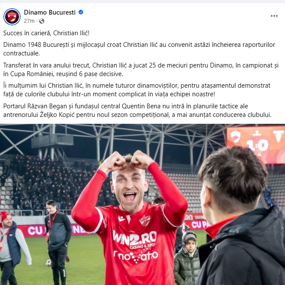The height and width of the screenshot is (285, 285).
Task: Click the paragraph starting "Transferat în vara"
Action: pos(141,70)
